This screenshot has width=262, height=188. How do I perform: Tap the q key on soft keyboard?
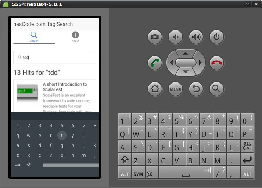point(18,135)
